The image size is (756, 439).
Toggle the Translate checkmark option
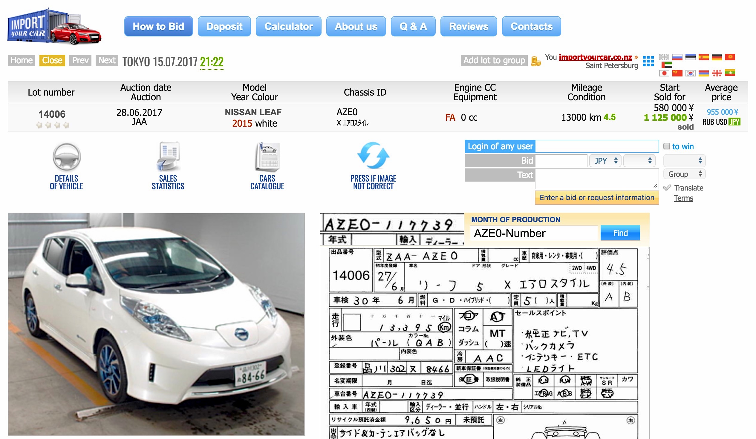(x=668, y=188)
